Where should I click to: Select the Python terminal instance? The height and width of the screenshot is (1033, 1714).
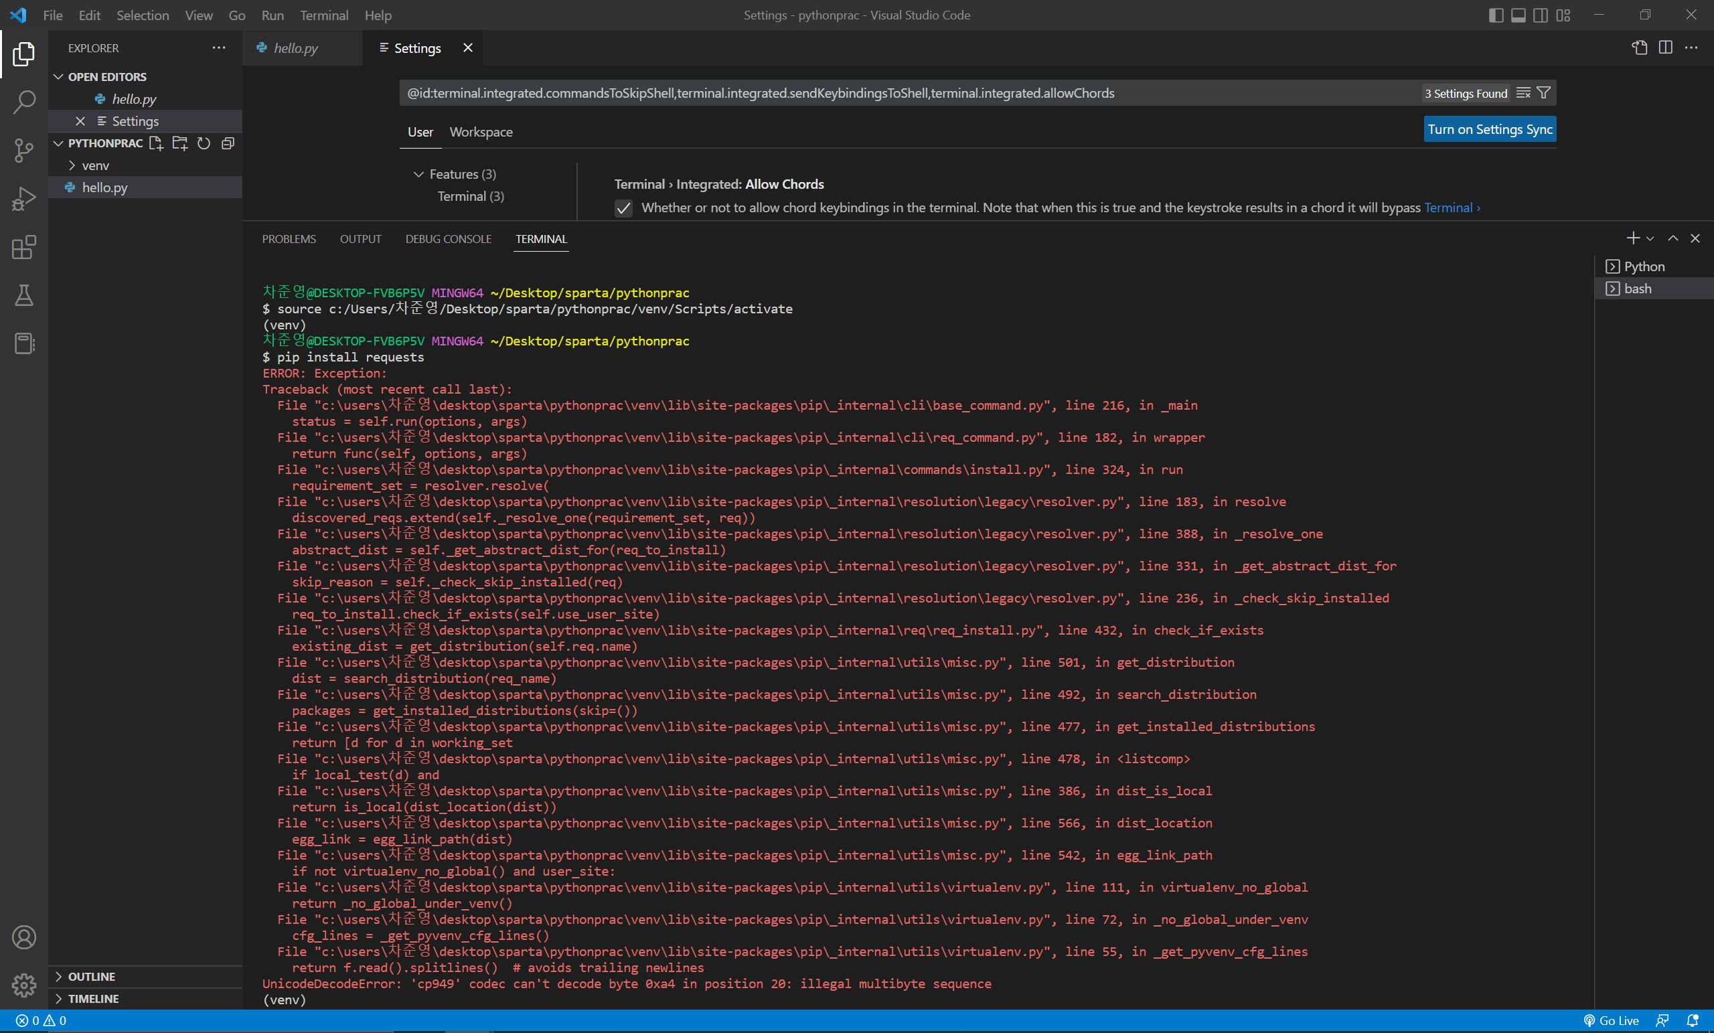tap(1654, 266)
